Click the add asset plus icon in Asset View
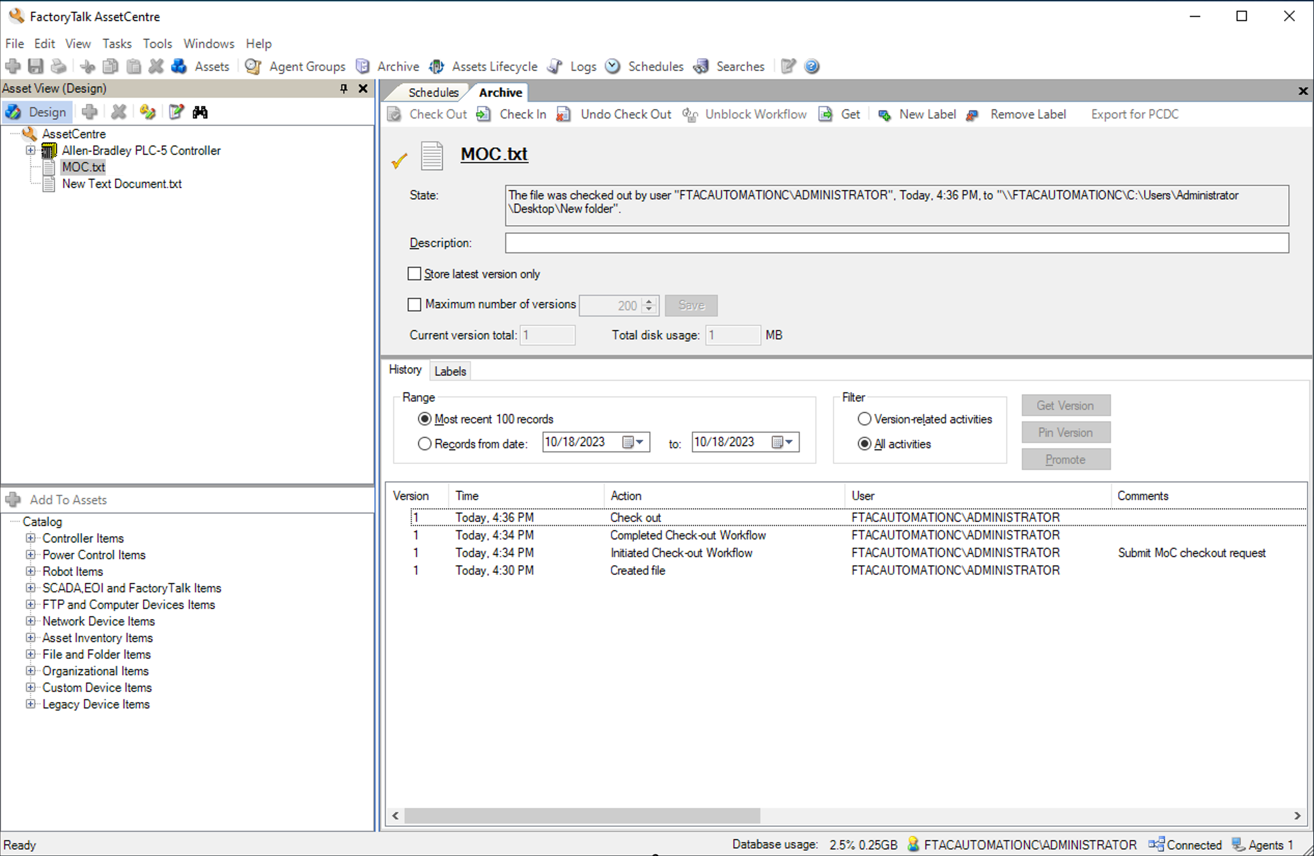1314x856 pixels. pos(89,112)
